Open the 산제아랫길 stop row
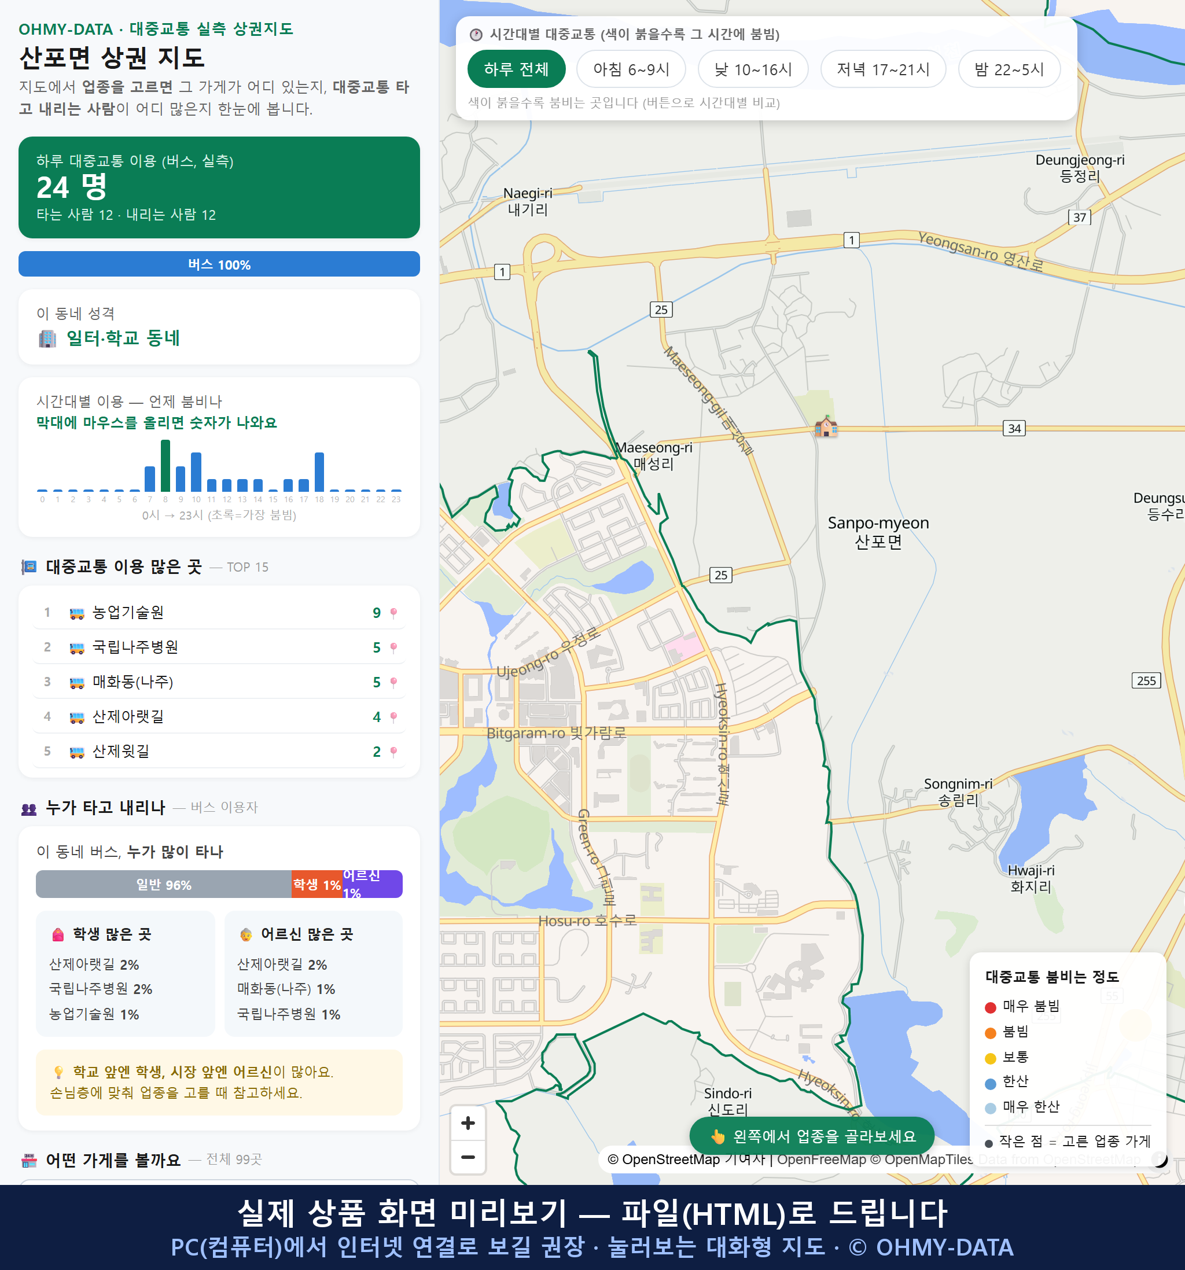The height and width of the screenshot is (1270, 1185). pyautogui.click(x=219, y=717)
